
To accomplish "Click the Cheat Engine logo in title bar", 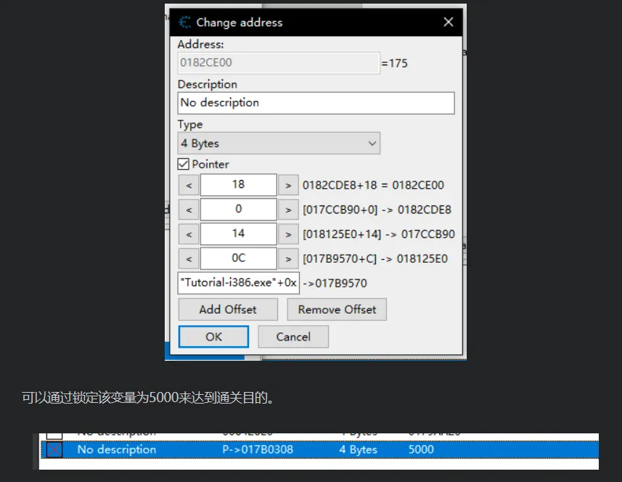I will coord(185,22).
